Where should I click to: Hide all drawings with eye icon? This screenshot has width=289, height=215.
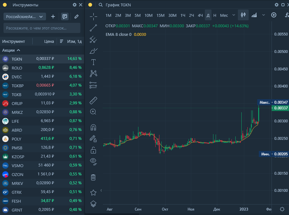pos(93,161)
